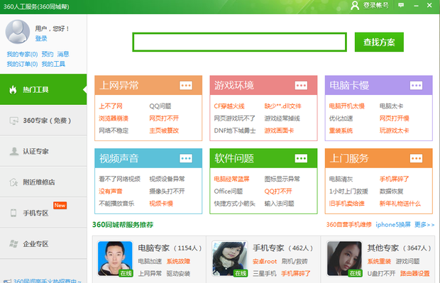The image size is (440, 283).
Task: Select 数据恢复 link
Action: [391, 192]
